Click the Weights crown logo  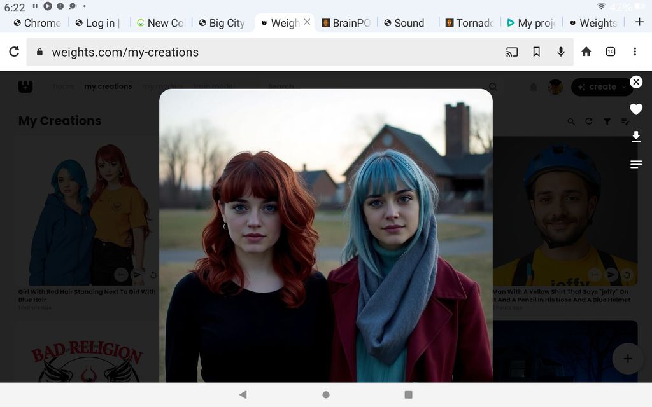[x=25, y=86]
